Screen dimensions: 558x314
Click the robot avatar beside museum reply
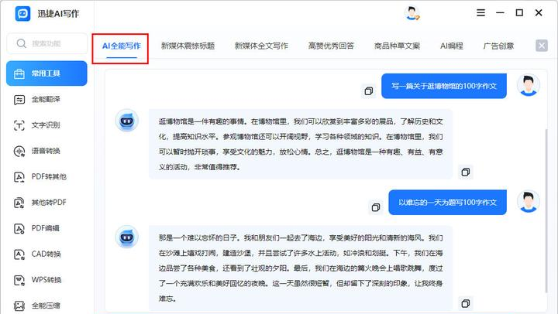(x=126, y=121)
